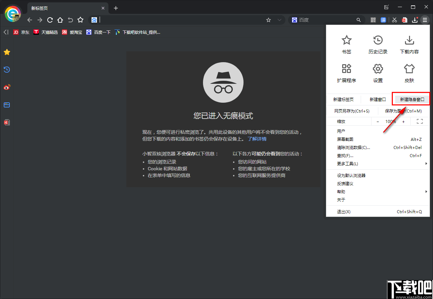
Task: Toggle the address bar bookmark star
Action: [268, 20]
